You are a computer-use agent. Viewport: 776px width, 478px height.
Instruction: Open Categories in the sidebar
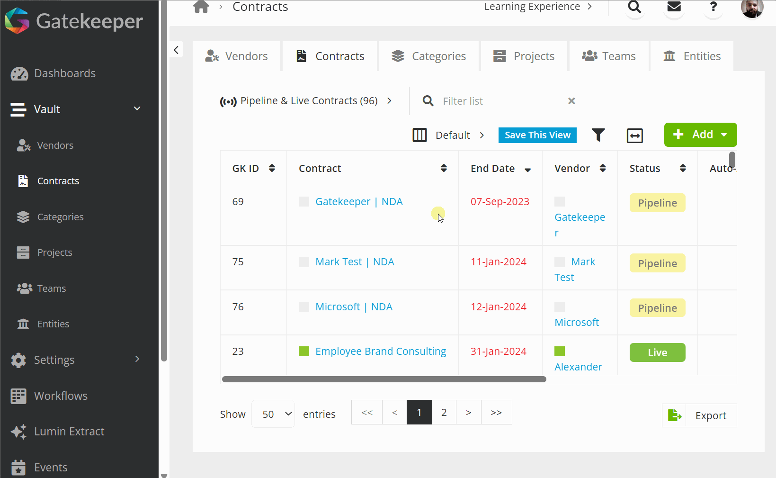click(x=50, y=217)
